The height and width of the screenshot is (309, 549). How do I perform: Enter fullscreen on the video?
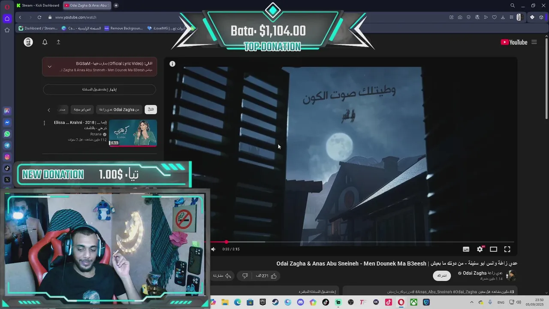click(x=507, y=249)
